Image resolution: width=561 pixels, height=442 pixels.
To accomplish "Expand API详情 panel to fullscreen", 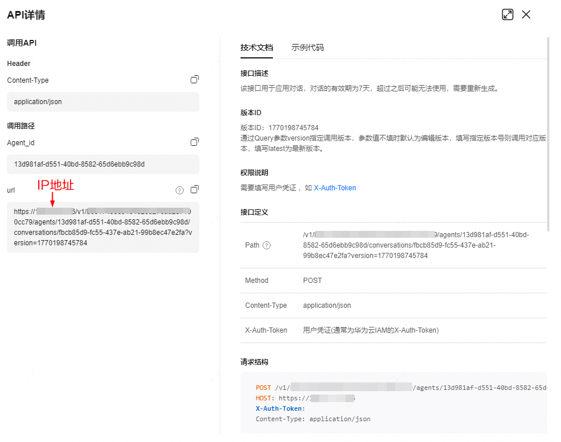I will click(508, 15).
